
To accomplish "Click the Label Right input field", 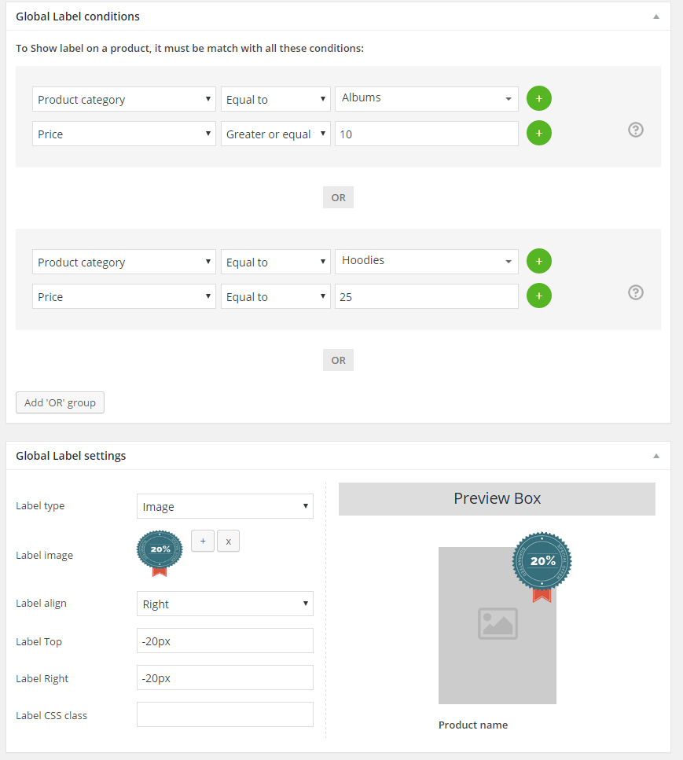I will click(225, 677).
